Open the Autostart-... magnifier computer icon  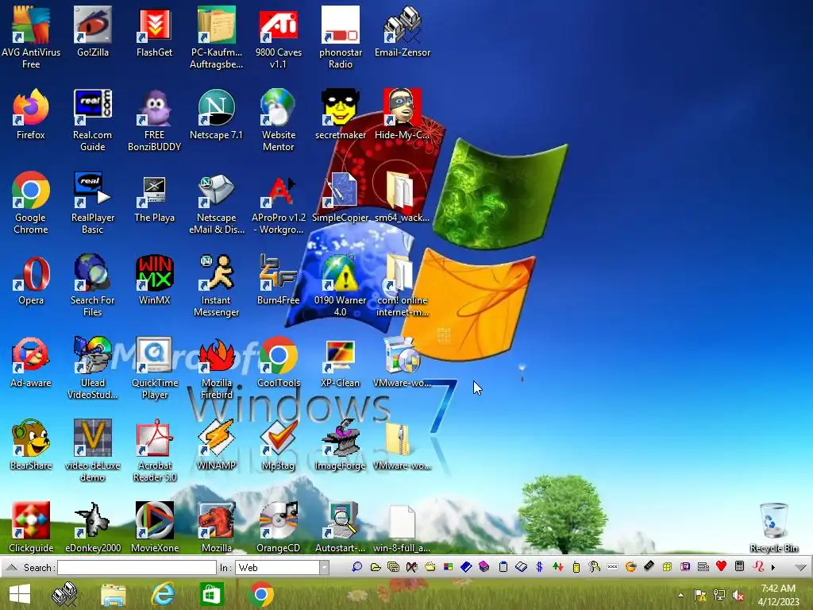340,527
